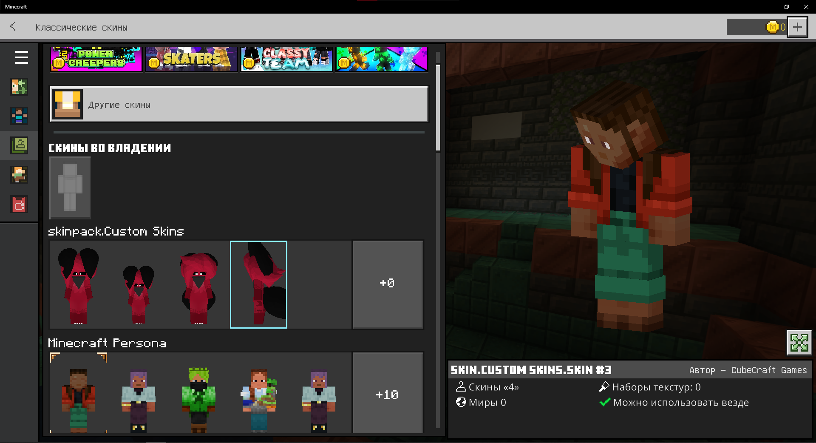Click the skin head icon on Другие скины
Image resolution: width=816 pixels, height=443 pixels.
tap(68, 104)
